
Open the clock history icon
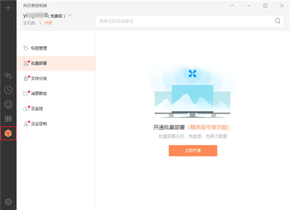coord(8,90)
